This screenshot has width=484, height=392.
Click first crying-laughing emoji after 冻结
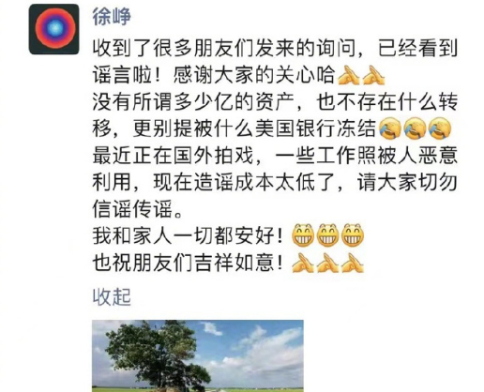point(390,128)
